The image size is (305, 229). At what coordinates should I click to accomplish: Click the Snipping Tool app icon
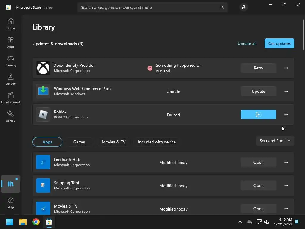pyautogui.click(x=43, y=185)
